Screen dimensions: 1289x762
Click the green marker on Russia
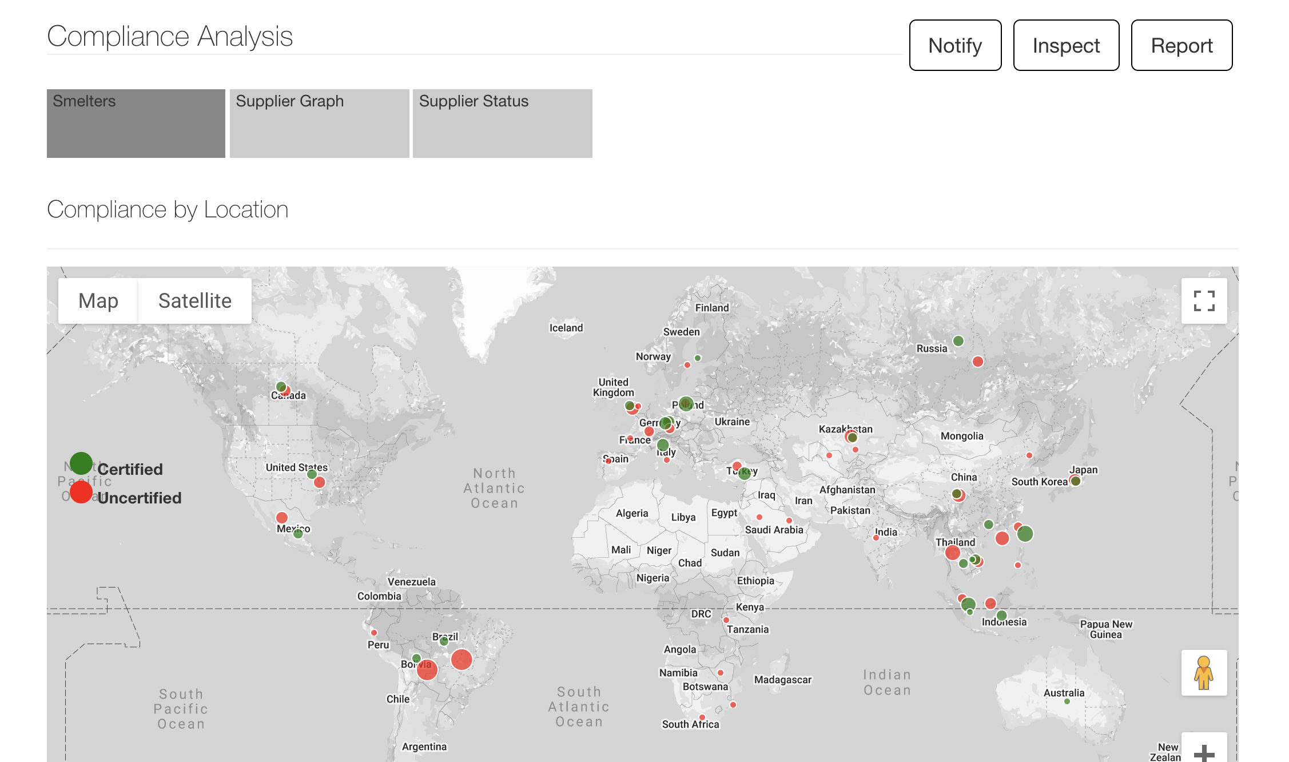[x=958, y=341]
